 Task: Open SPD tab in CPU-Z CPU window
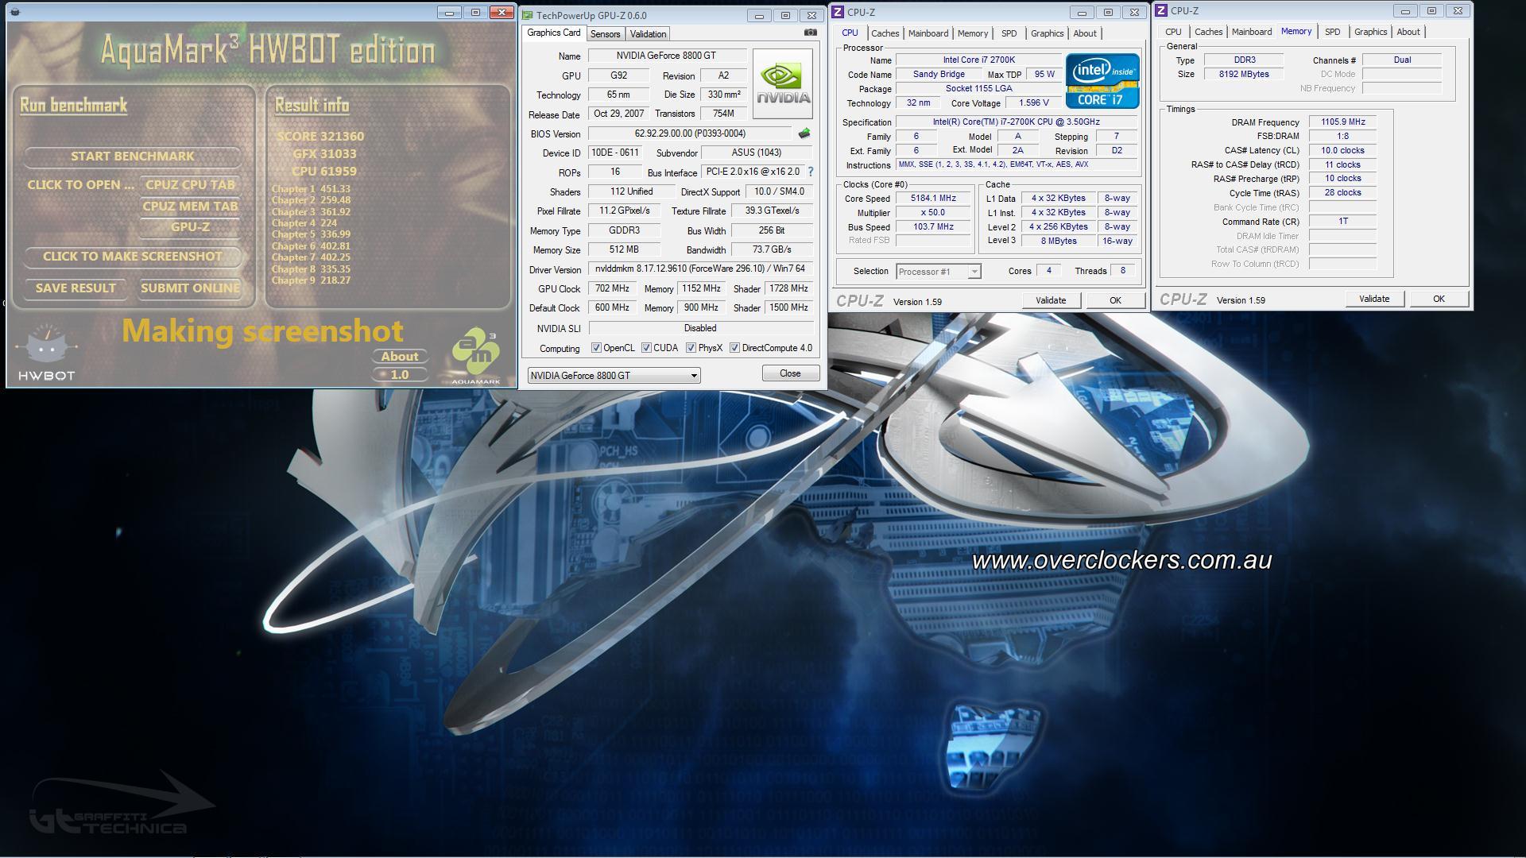click(1009, 33)
